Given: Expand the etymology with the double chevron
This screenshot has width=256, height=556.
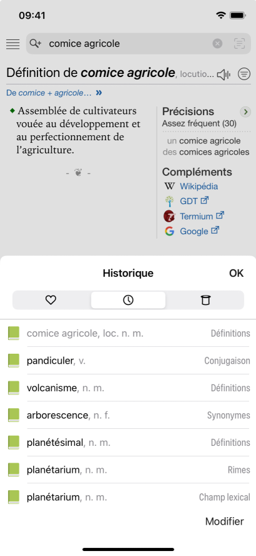Looking at the screenshot, I should coord(99,93).
